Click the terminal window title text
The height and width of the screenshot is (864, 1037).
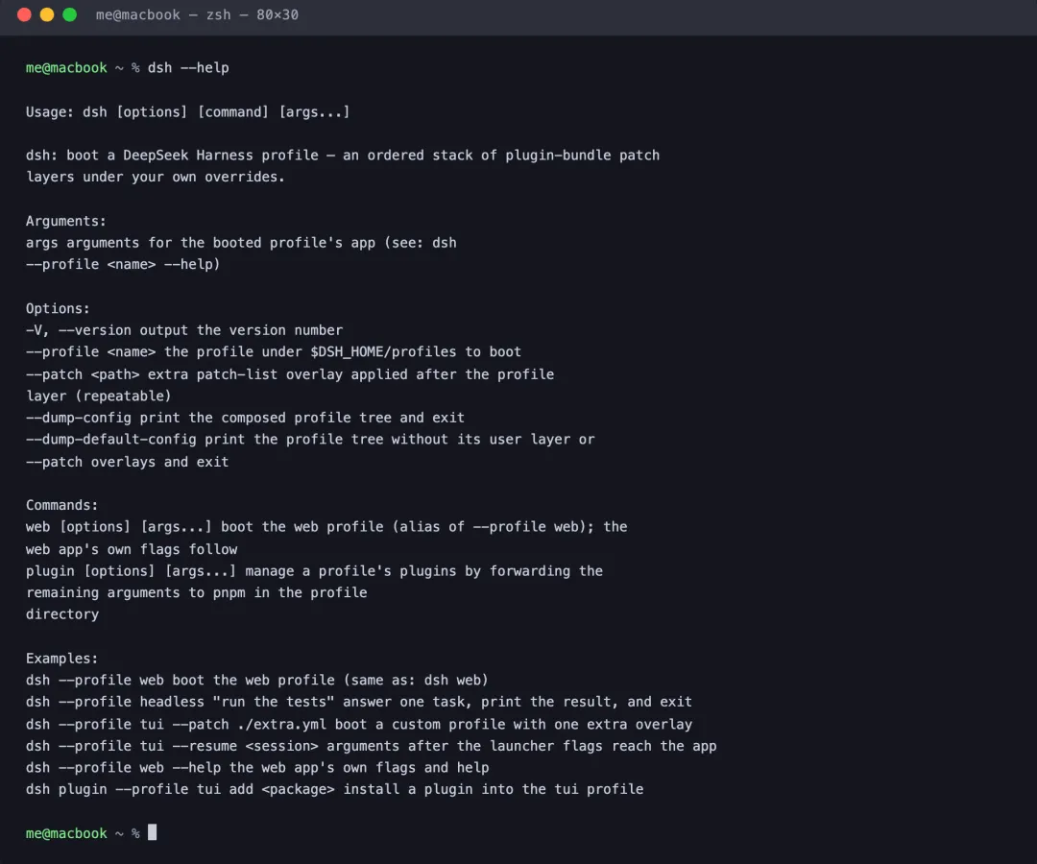click(x=197, y=14)
